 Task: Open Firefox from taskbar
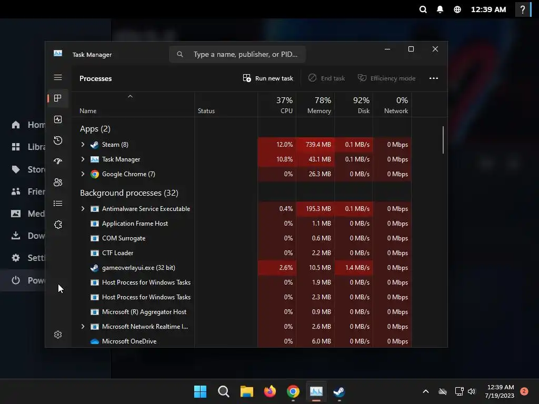270,391
